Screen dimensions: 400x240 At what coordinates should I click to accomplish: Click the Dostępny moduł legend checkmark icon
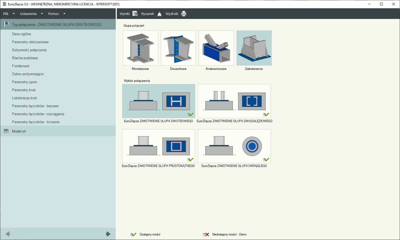click(x=133, y=234)
